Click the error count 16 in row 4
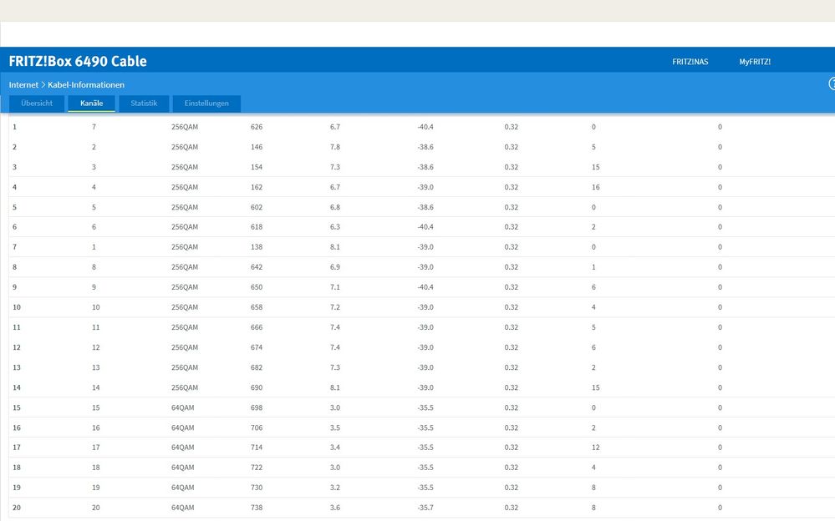835x521 pixels. [x=595, y=187]
